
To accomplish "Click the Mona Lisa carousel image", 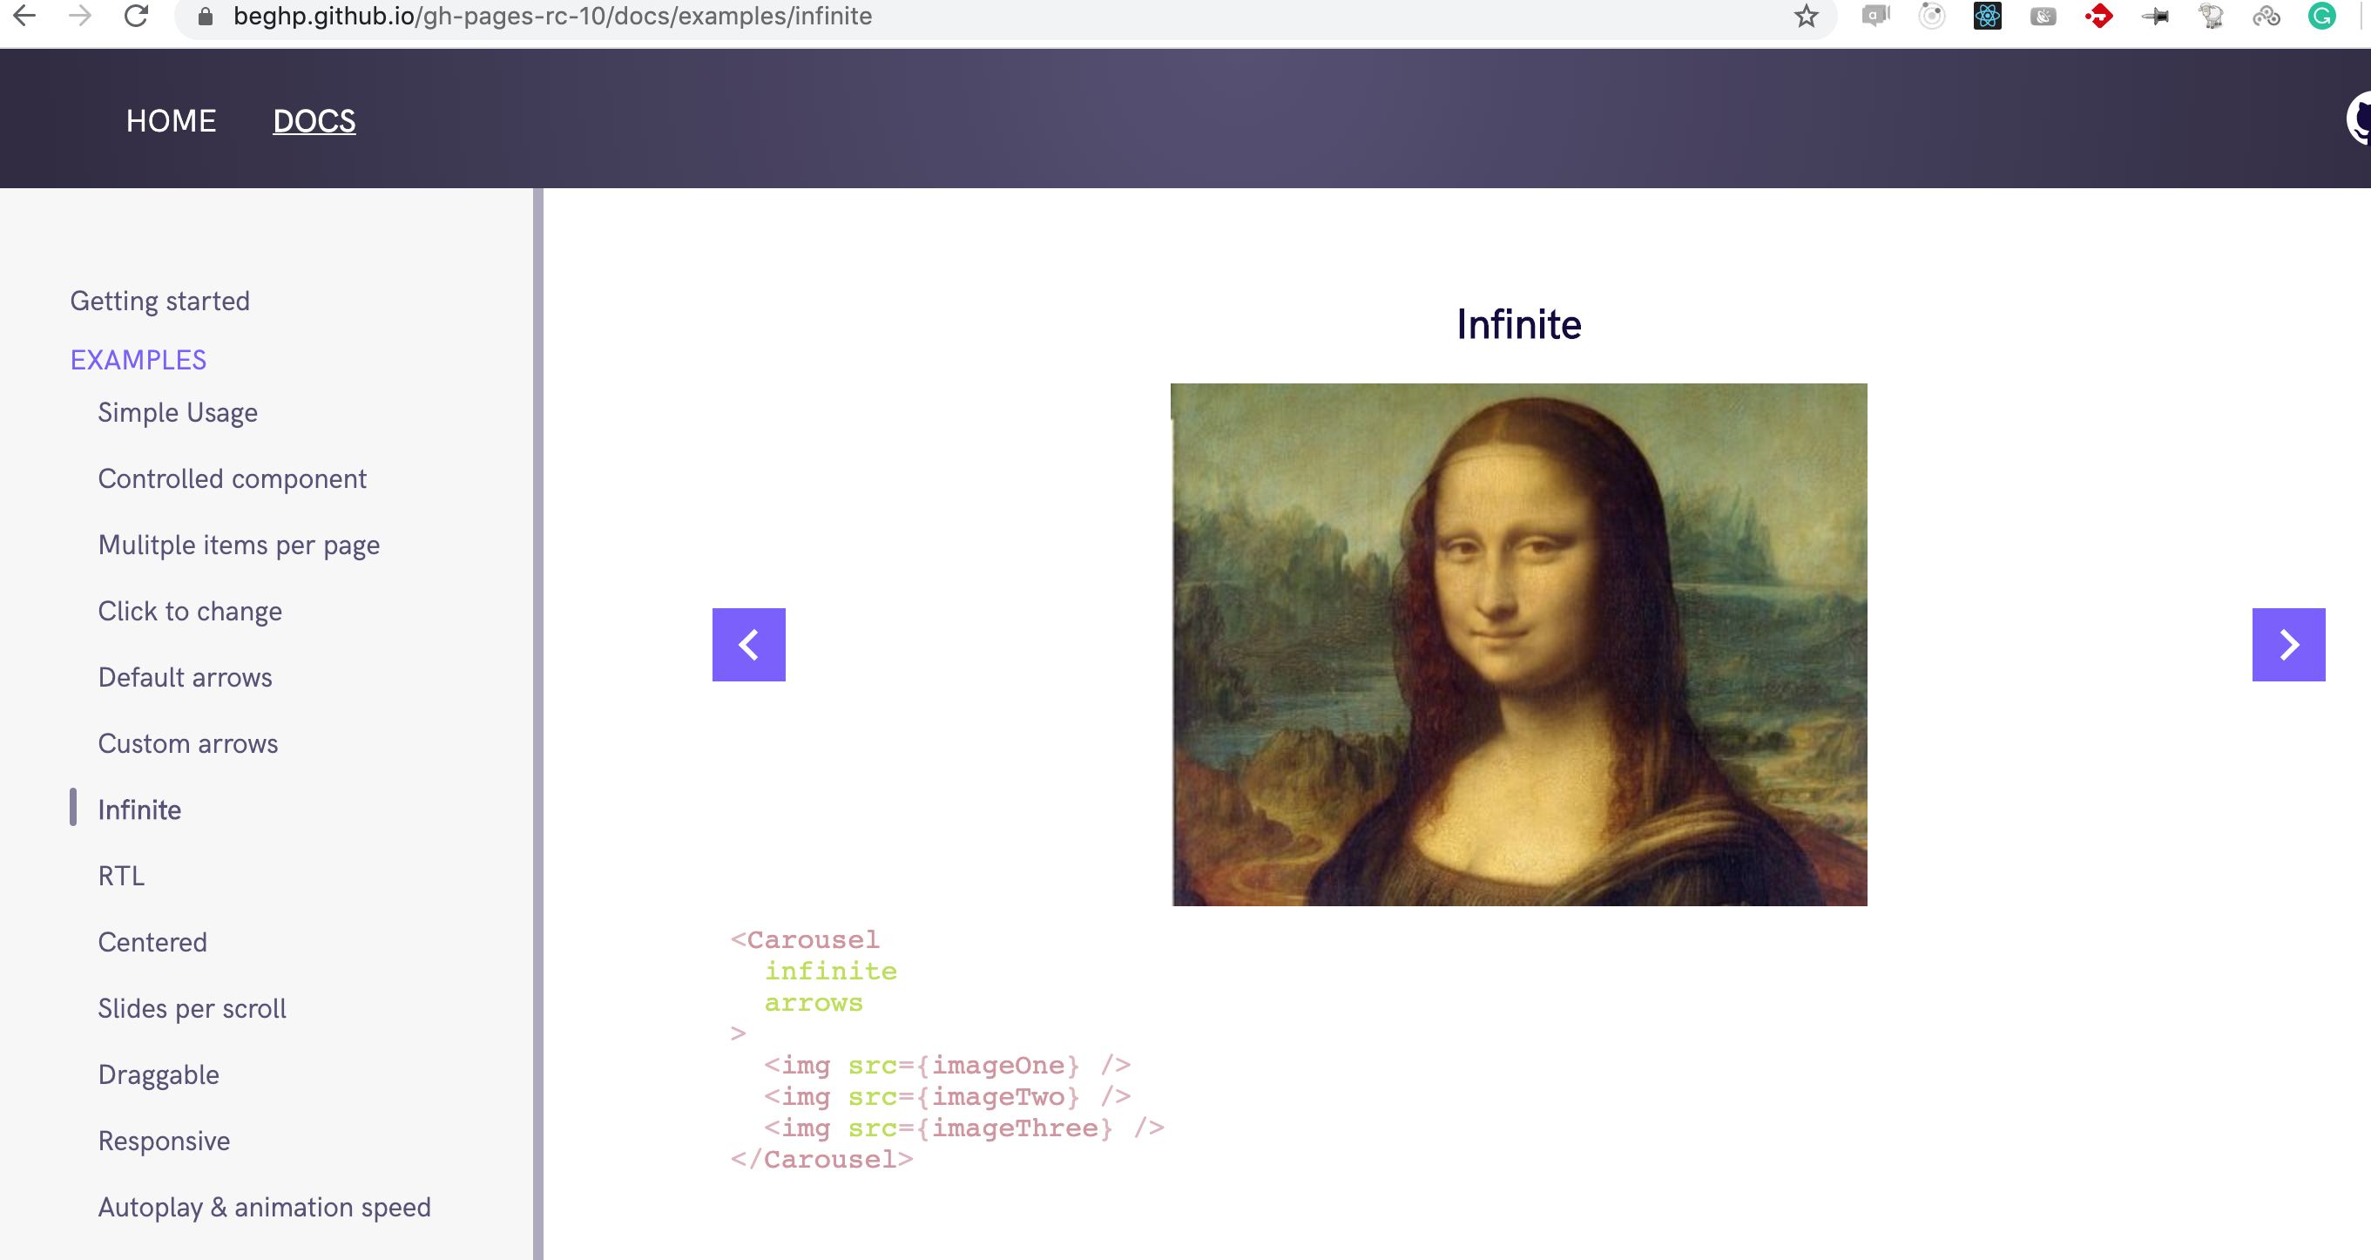I will tap(1519, 643).
